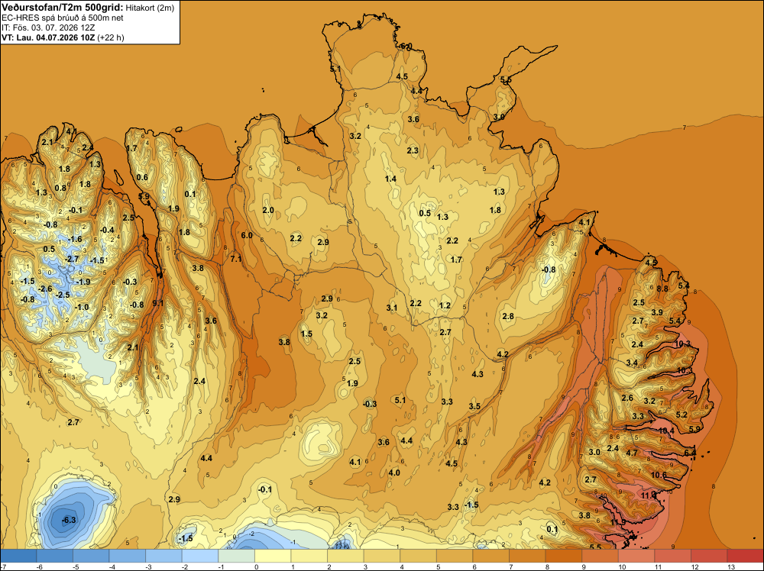This screenshot has height=571, width=764.
Task: Click the '5.2' temperature value
Action: click(x=682, y=415)
